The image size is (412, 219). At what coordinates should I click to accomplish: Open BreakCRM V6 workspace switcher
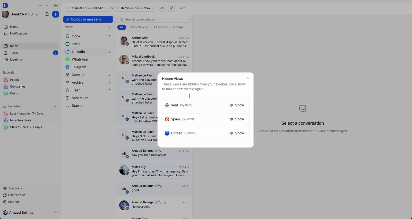pos(20,14)
